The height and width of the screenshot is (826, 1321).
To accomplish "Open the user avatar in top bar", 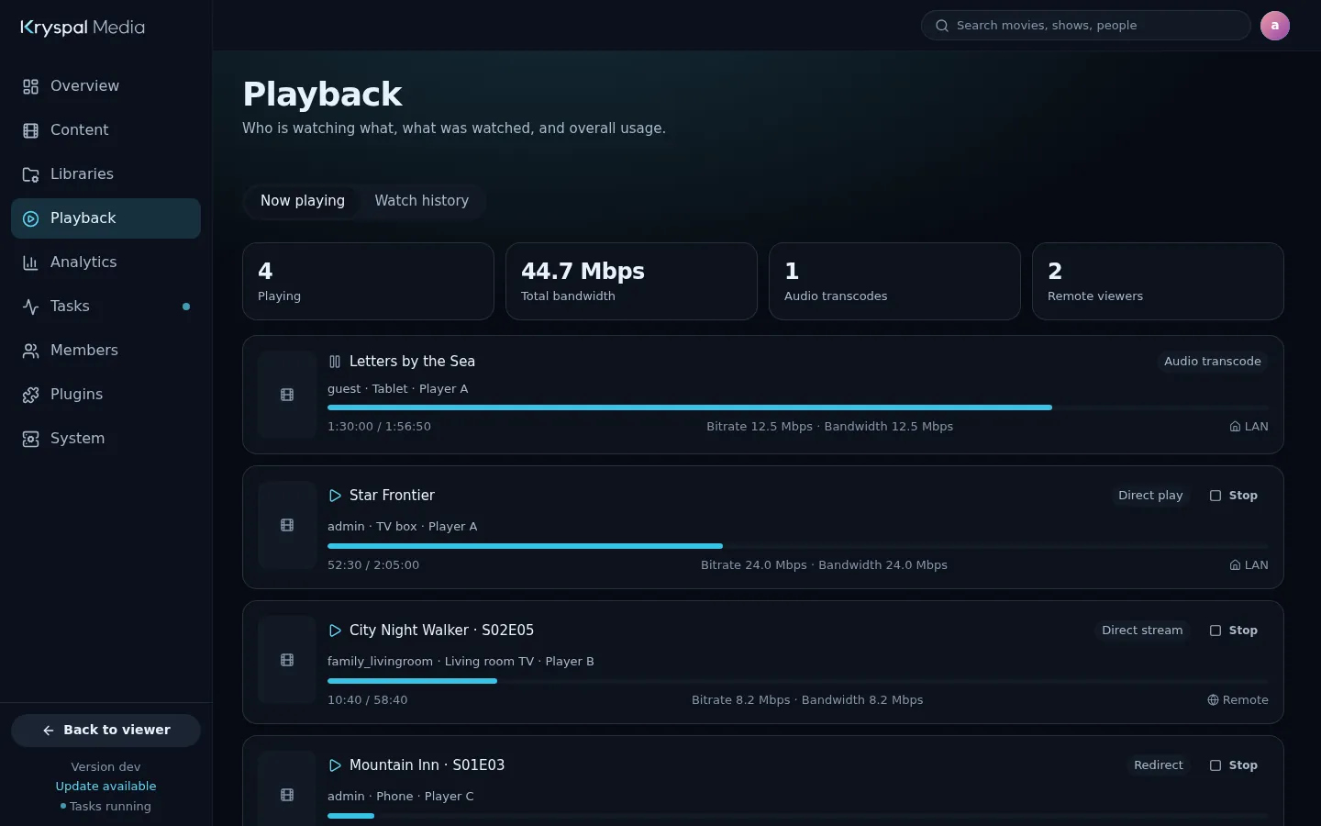I will [1274, 26].
